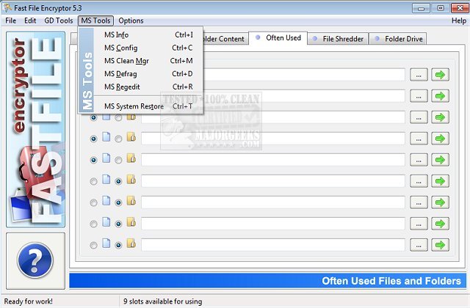Select the folder radio in the ninth slot row
The height and width of the screenshot is (308, 470).
(x=118, y=245)
